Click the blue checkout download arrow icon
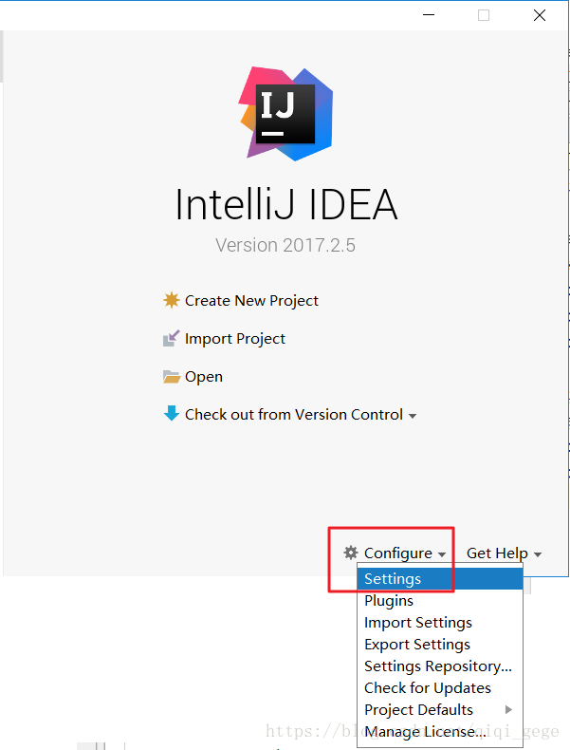Screen dimensions: 570x750 coord(171,413)
